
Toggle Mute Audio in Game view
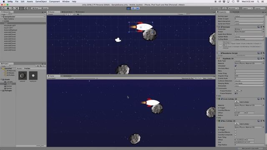tap(198, 78)
